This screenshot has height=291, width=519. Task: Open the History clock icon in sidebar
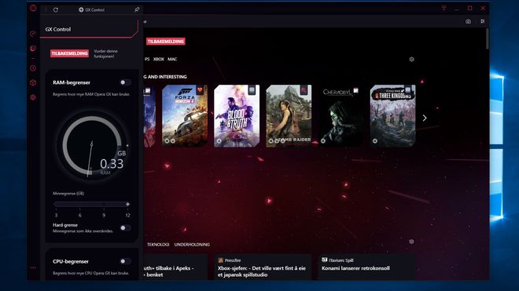33,68
